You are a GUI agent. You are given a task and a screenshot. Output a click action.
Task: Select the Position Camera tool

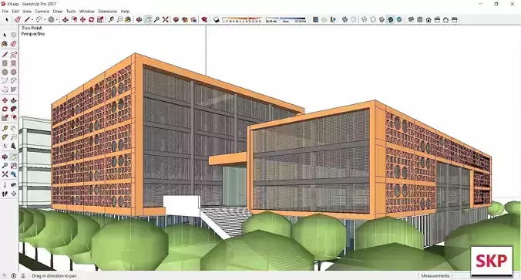5,184
